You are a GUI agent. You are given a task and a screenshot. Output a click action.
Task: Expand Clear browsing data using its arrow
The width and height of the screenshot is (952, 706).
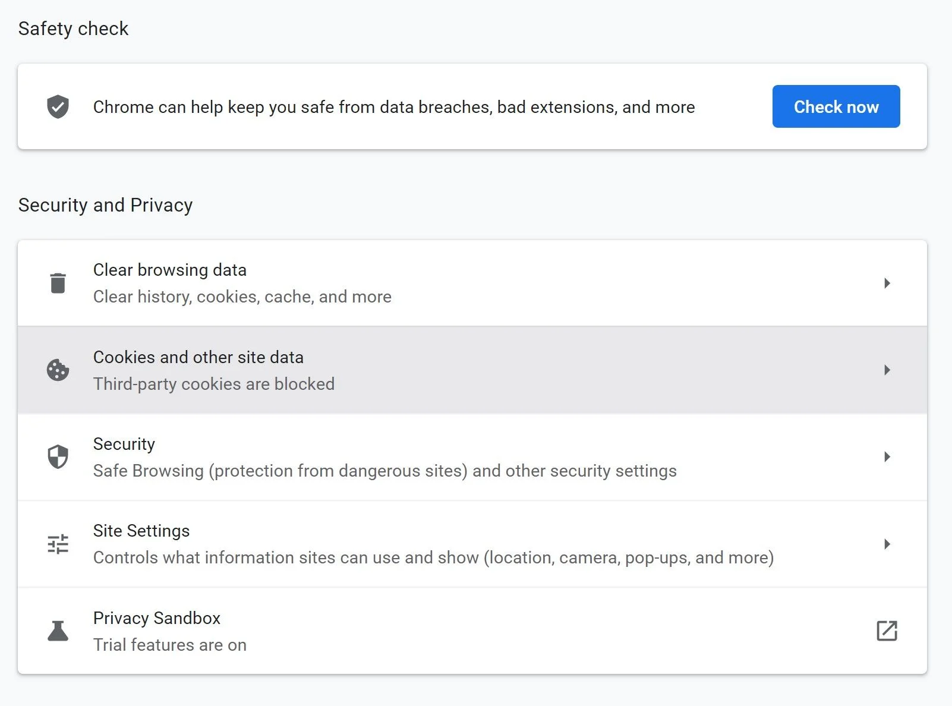(x=887, y=283)
